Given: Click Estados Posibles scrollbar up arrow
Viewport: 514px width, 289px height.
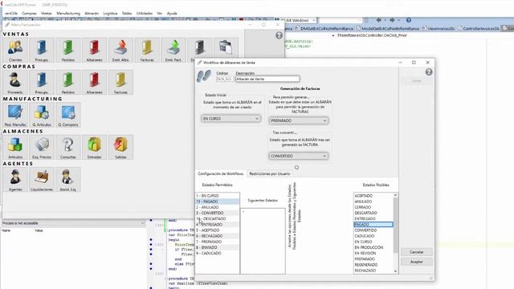Looking at the screenshot, I should tap(396, 195).
